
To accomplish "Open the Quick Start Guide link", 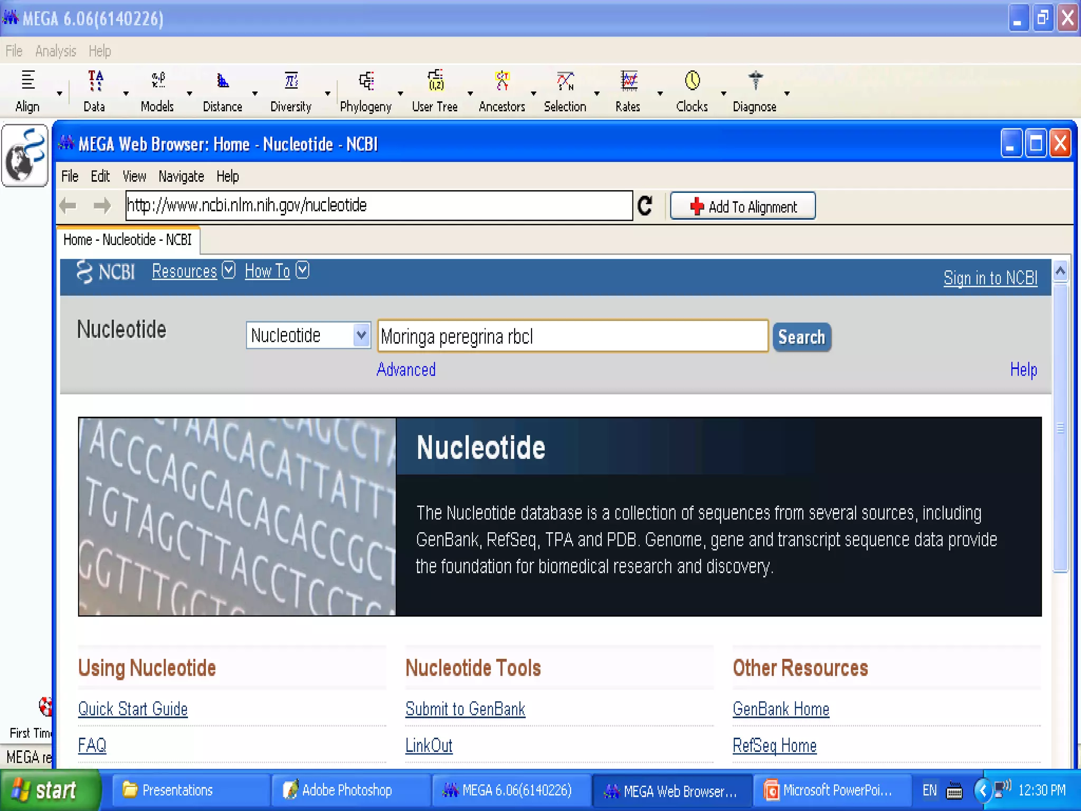I will [x=133, y=709].
